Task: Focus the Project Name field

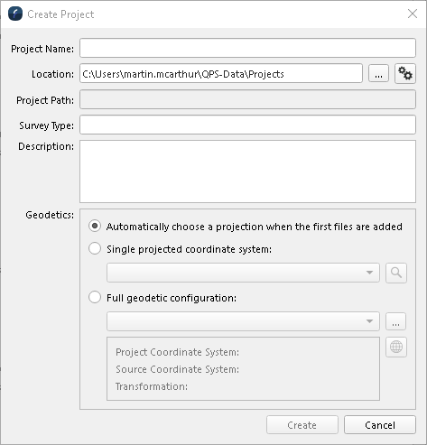Action: pyautogui.click(x=247, y=48)
